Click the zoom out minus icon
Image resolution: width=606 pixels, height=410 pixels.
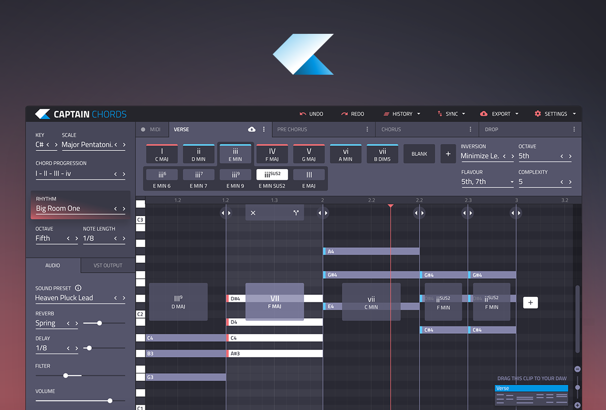[x=577, y=369]
